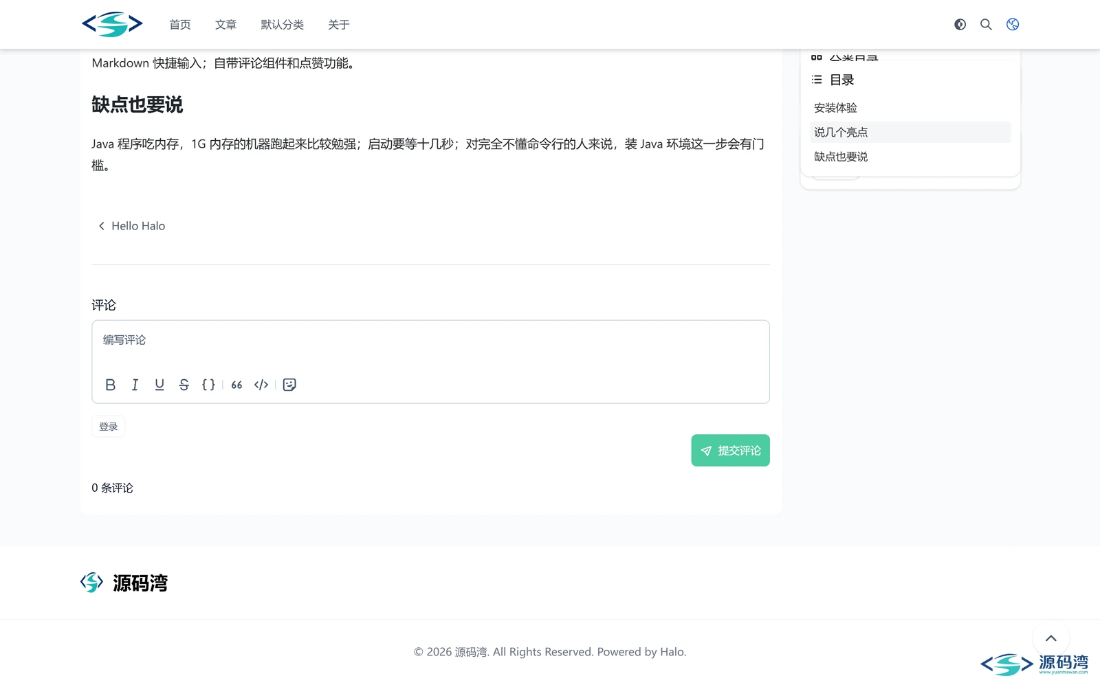
Task: Submit comment with 提交评论 button
Action: pos(730,451)
